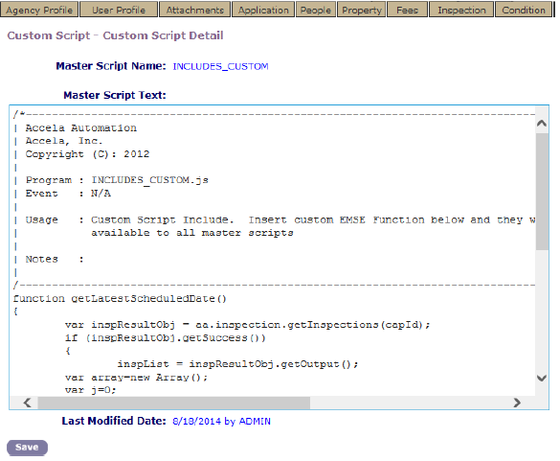Image resolution: width=560 pixels, height=461 pixels.
Task: Switch to the User Profile tab
Action: [x=119, y=10]
